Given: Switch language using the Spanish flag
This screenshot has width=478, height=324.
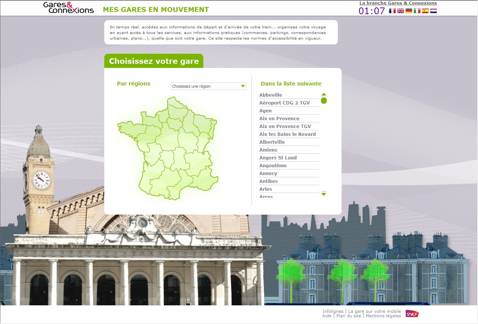Looking at the screenshot, I should click(425, 11).
